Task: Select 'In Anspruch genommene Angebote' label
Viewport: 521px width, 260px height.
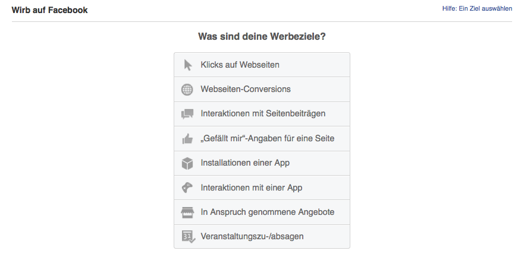Action: [x=268, y=213]
